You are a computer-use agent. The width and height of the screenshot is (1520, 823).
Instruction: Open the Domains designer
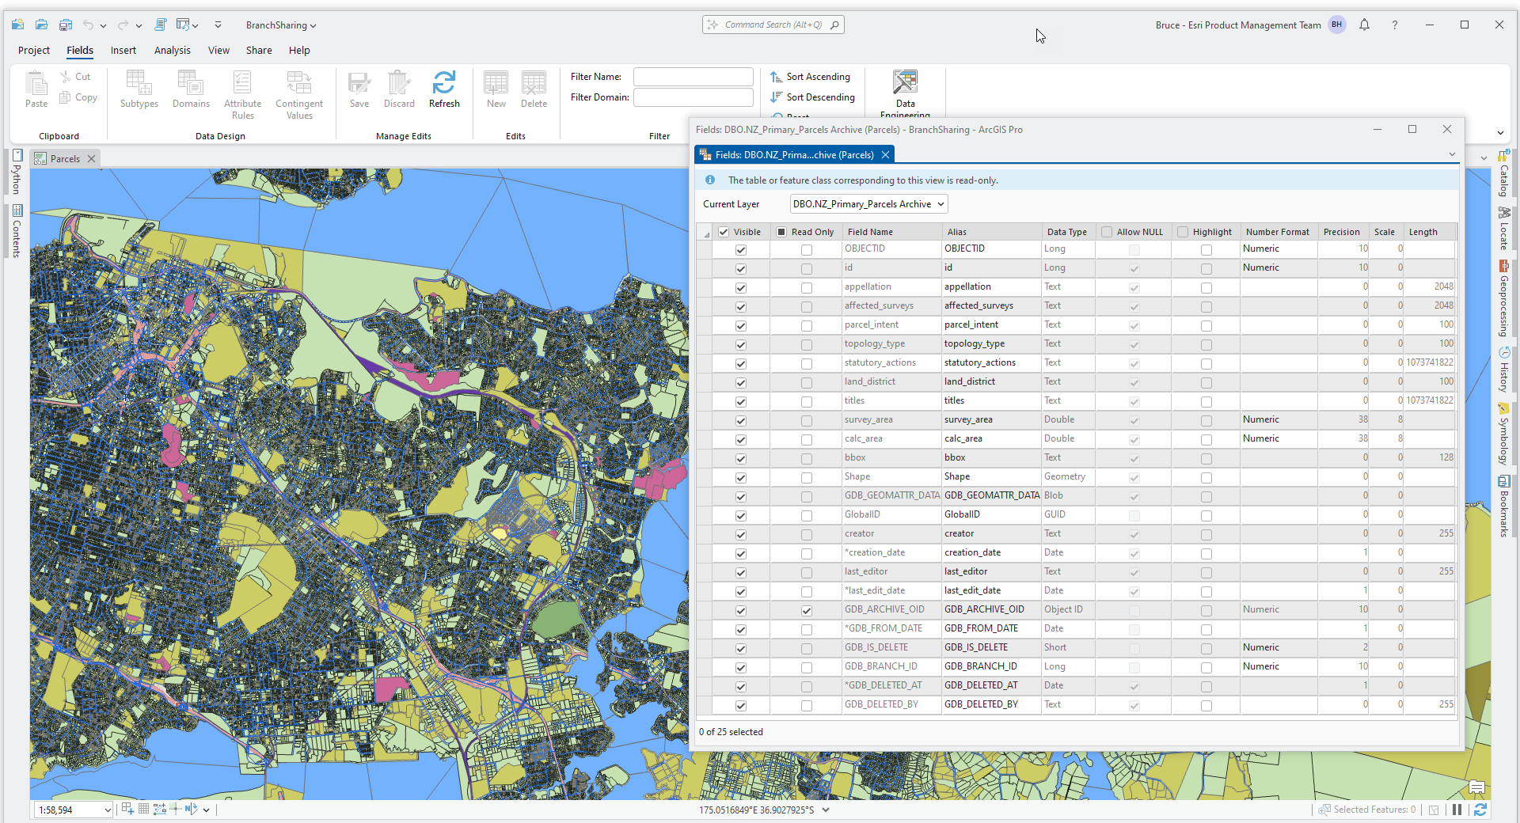(191, 89)
